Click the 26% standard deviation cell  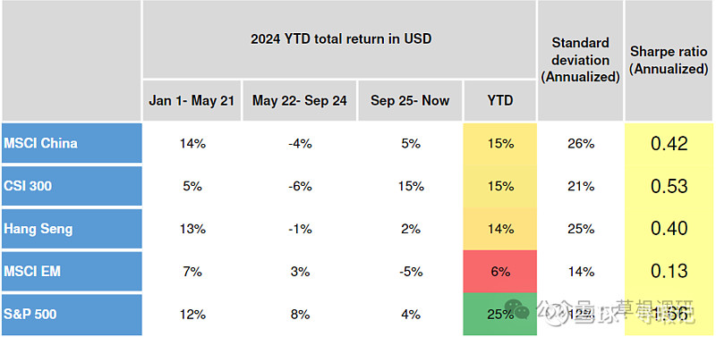click(x=580, y=143)
